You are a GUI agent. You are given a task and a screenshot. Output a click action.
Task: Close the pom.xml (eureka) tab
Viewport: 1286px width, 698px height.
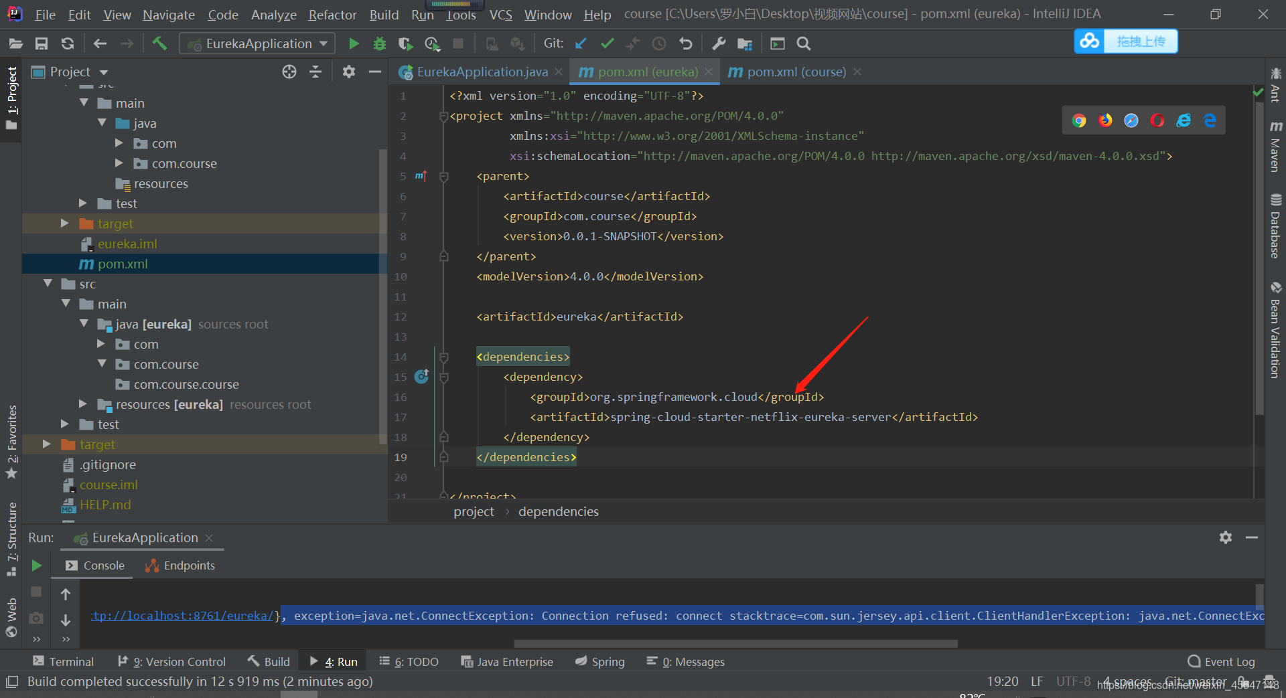(x=709, y=72)
